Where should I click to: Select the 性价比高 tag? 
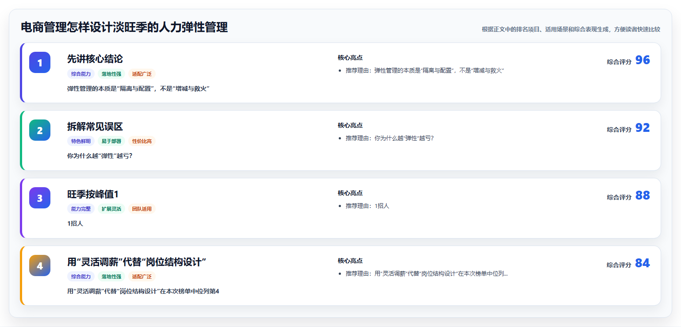142,141
